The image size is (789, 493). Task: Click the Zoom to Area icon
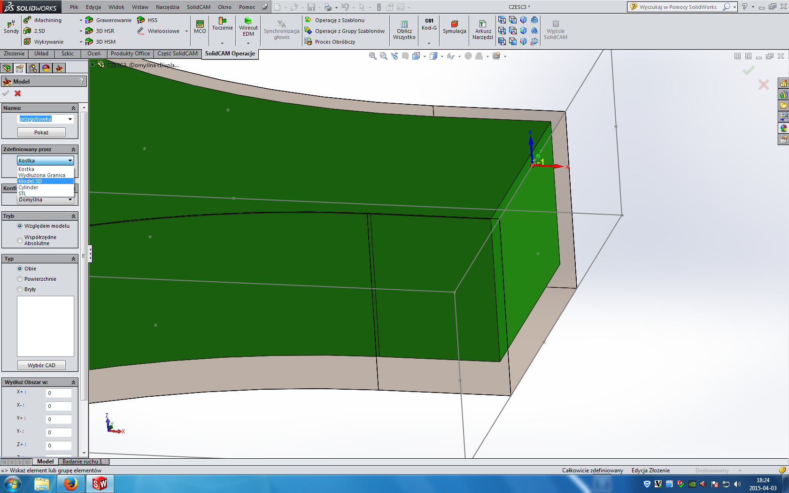tap(384, 56)
